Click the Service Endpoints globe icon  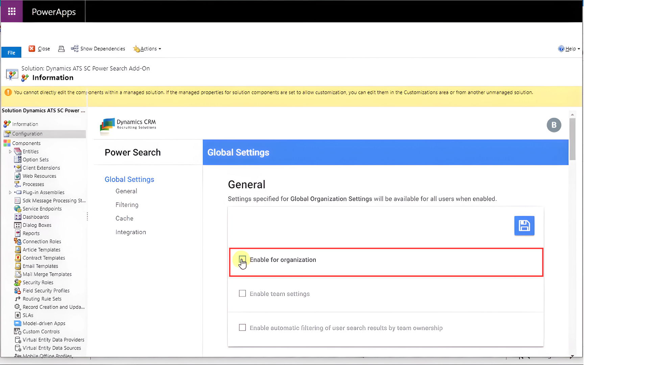coord(18,209)
